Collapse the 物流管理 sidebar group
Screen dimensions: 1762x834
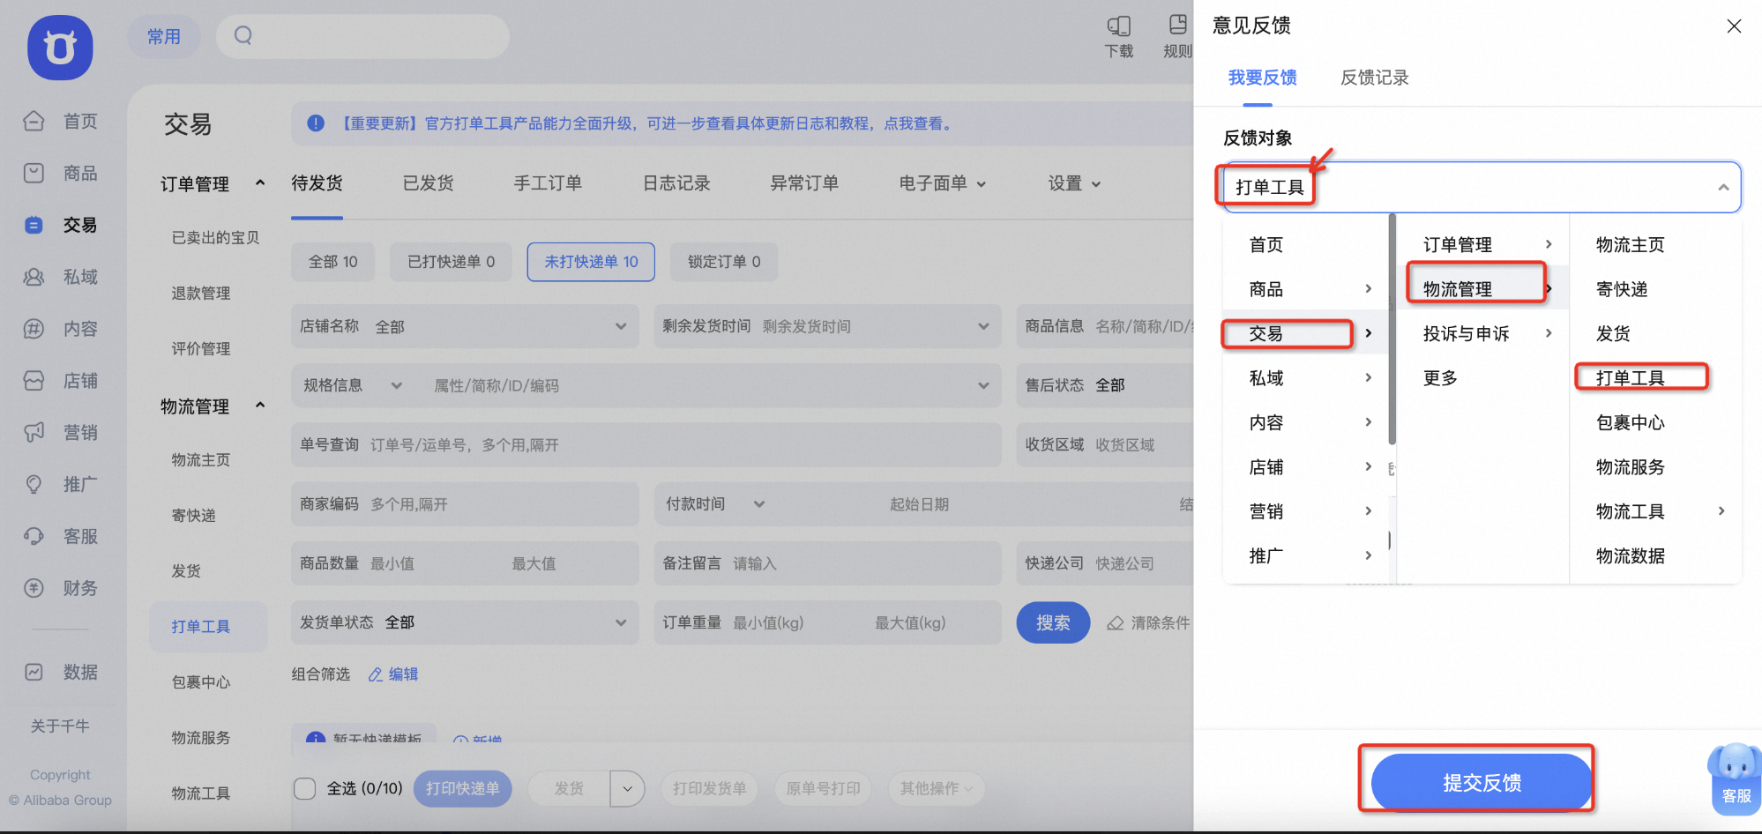coord(260,406)
